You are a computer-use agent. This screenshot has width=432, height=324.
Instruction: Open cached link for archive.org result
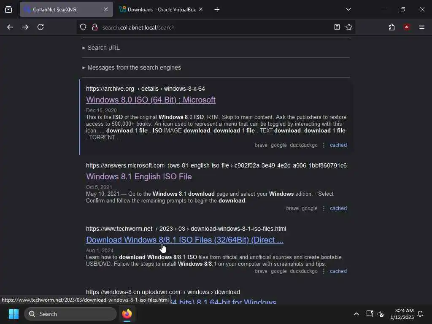point(338,145)
